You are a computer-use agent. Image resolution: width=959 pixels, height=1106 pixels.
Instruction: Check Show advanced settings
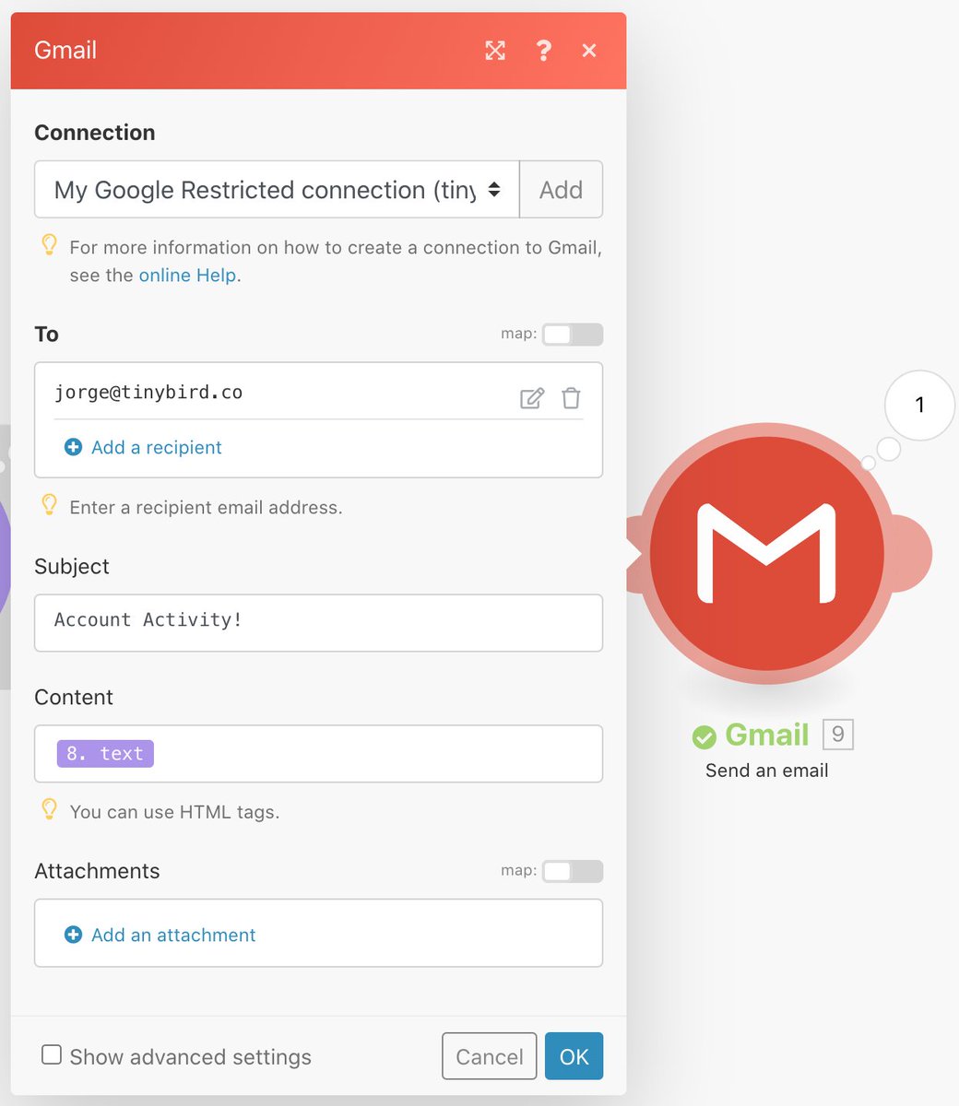(52, 1054)
